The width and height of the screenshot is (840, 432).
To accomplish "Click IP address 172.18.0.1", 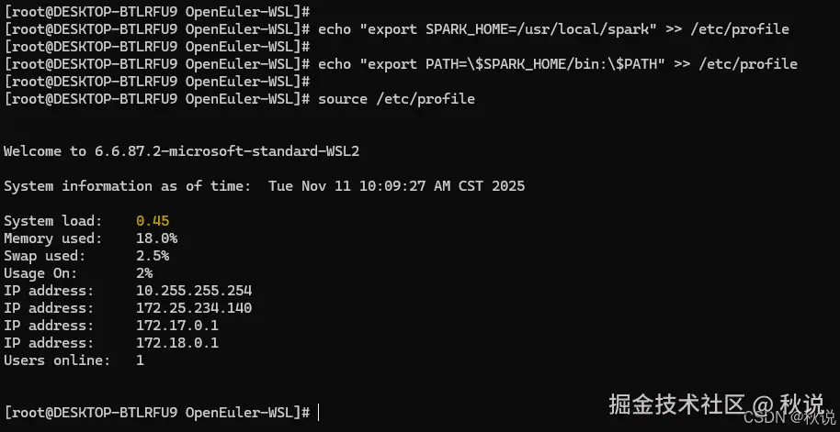I will (x=177, y=343).
